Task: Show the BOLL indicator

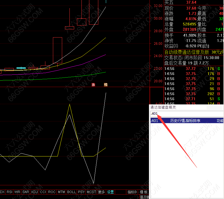Action: [71, 192]
